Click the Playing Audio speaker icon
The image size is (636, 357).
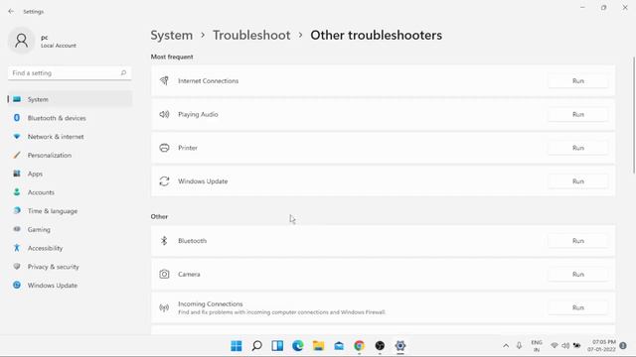point(164,115)
